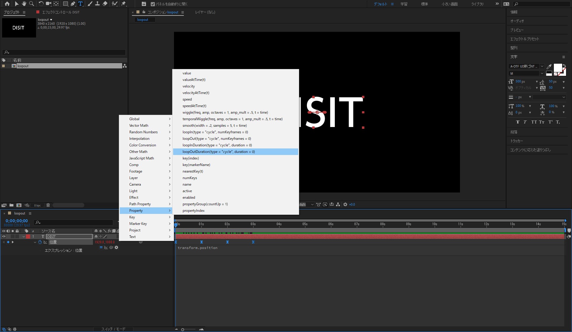Apply Faux Italic text style
The height and width of the screenshot is (332, 572).
525,122
